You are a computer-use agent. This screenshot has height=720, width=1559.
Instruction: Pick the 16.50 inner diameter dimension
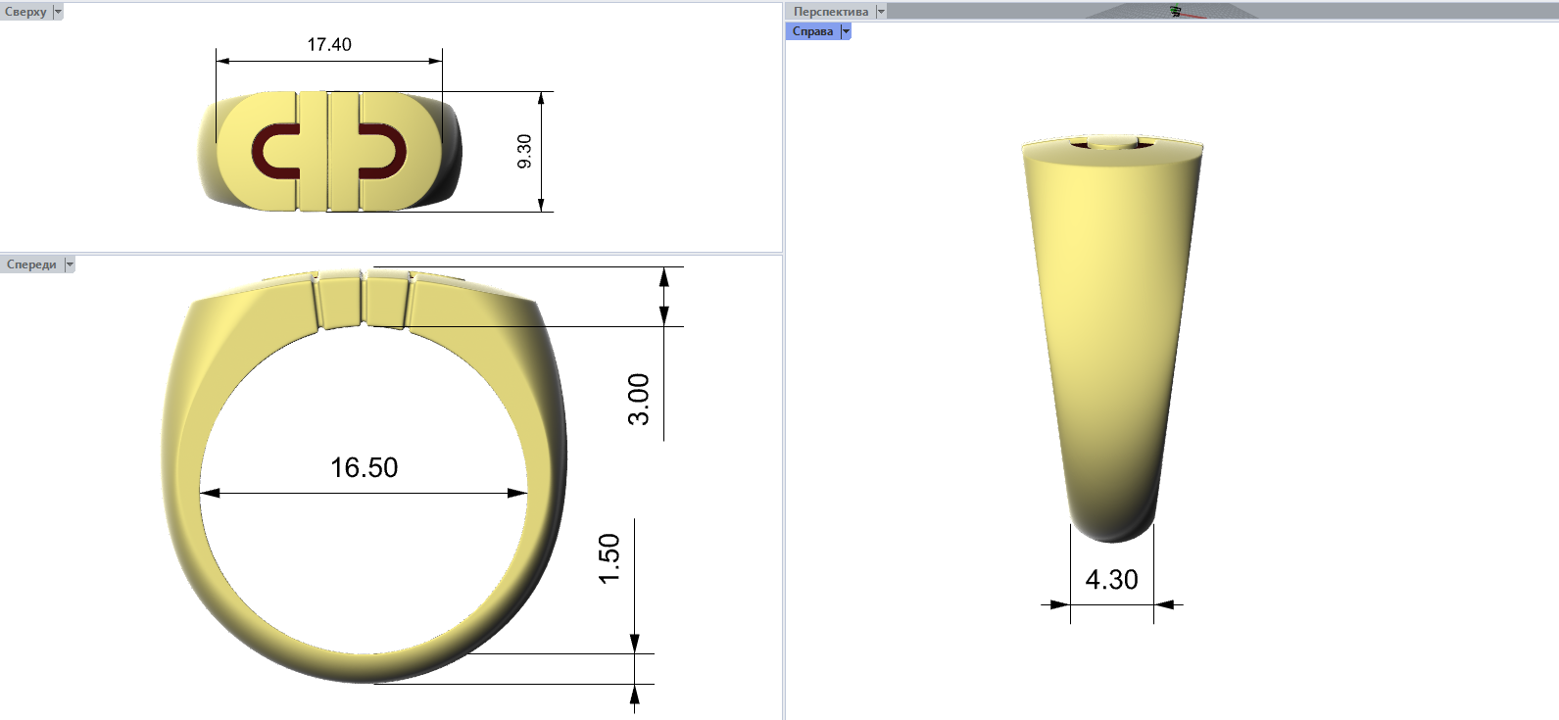364,468
